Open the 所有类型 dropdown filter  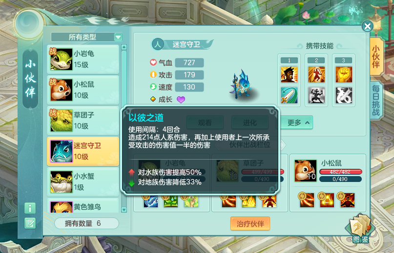[x=86, y=37]
